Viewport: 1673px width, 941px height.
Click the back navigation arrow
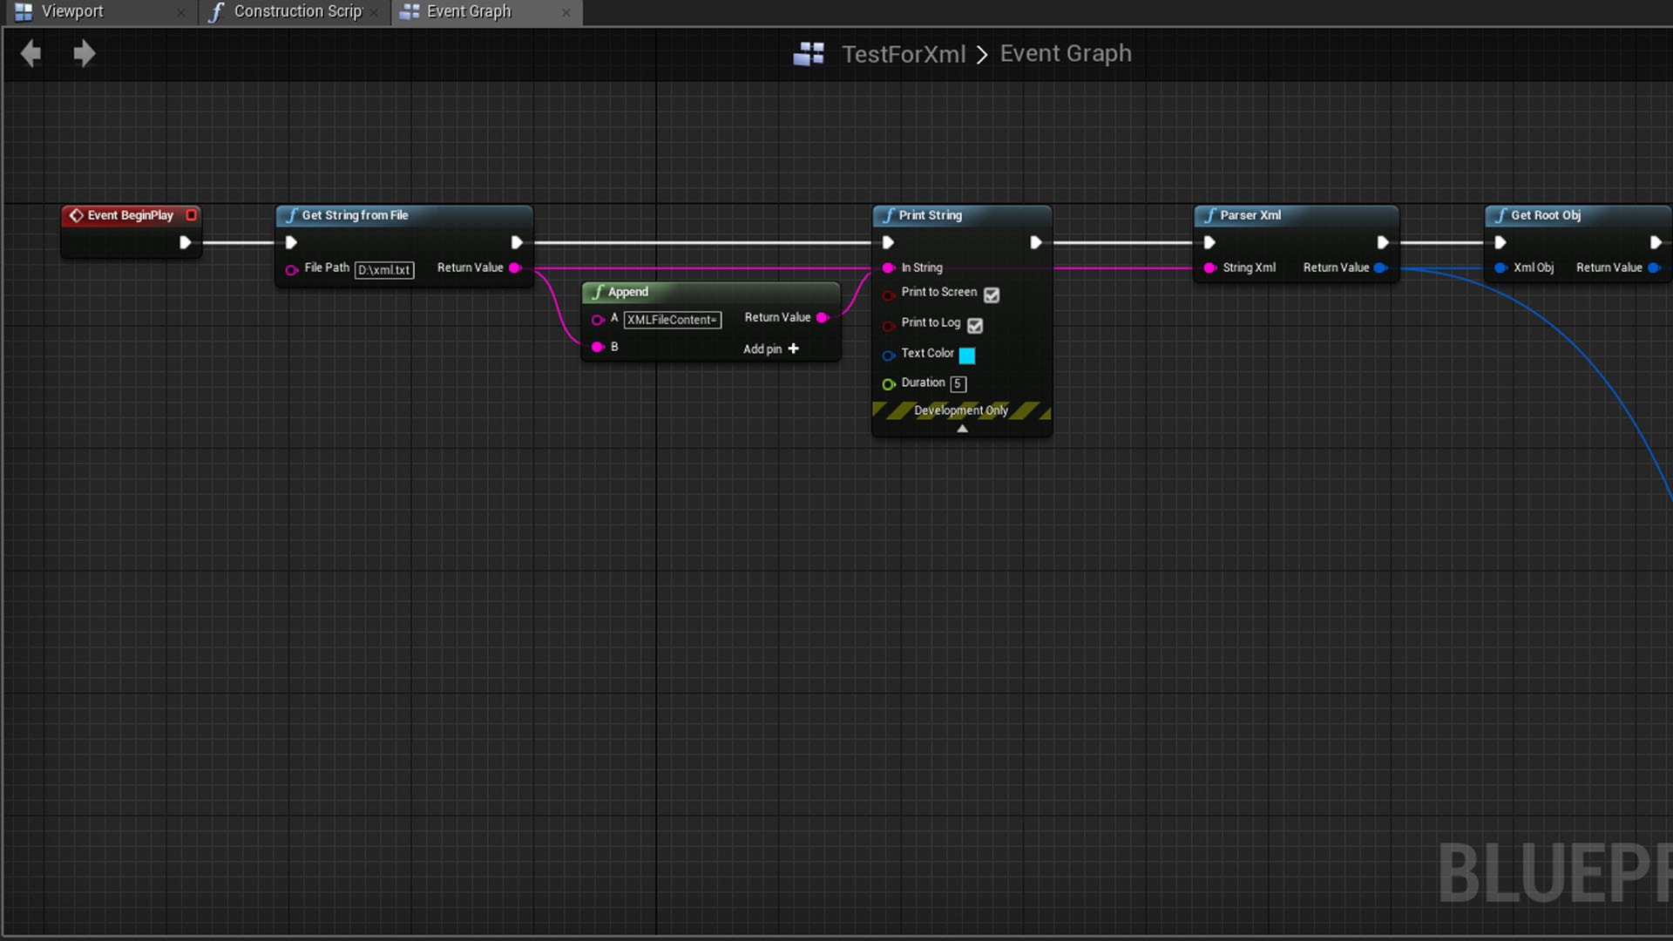tap(30, 54)
